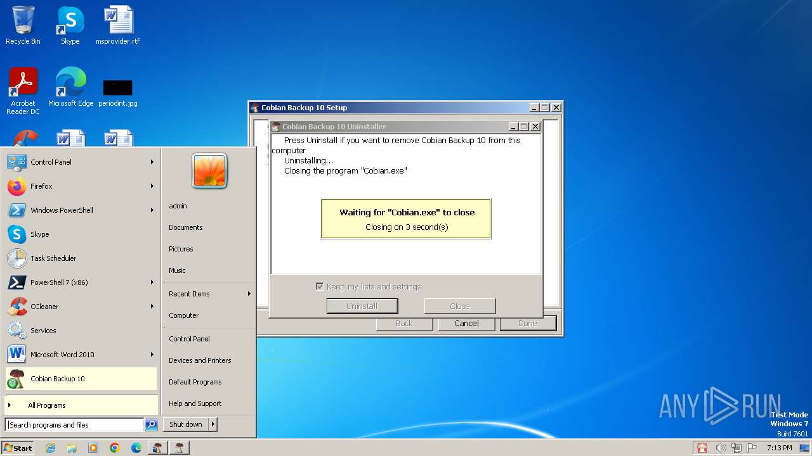Expand Control Panel submenu arrow

point(152,162)
